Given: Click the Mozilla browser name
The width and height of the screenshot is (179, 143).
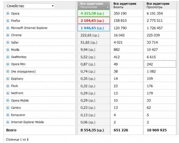Looking at the screenshot, I should [15, 50].
